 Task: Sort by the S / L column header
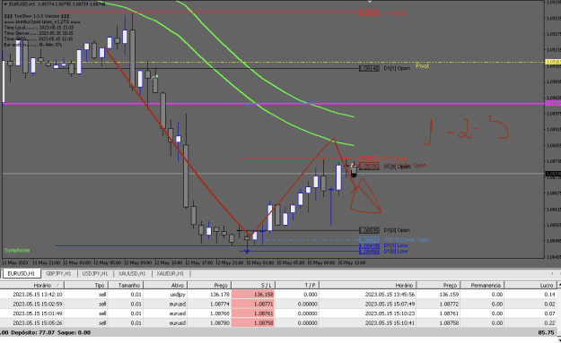coord(253,285)
